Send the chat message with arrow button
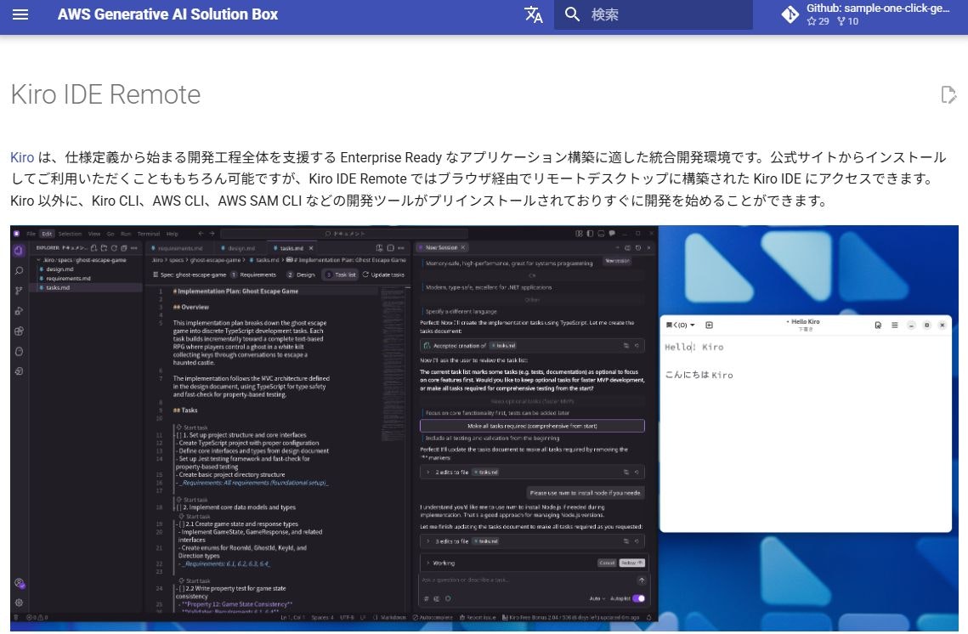 coord(642,580)
